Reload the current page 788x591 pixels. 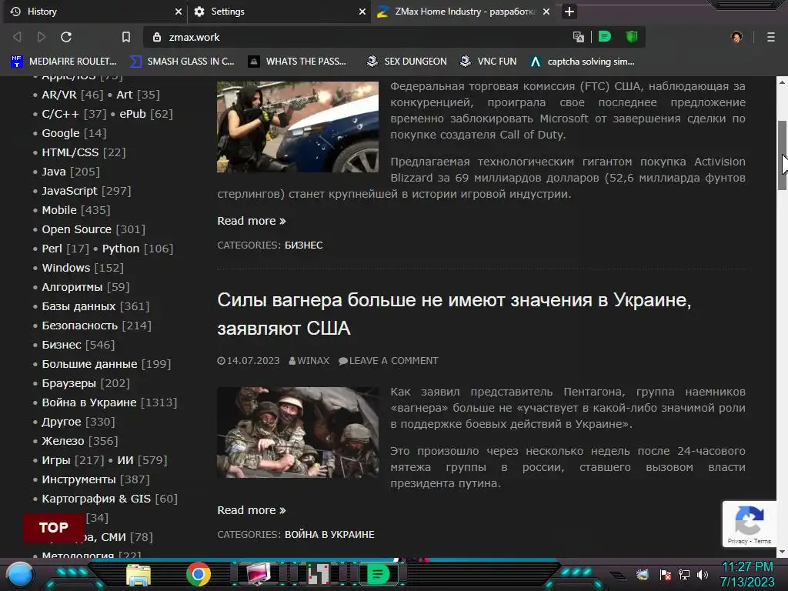coord(66,37)
